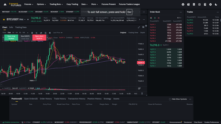The image size is (221, 124).
Task: Close the quick order panel
Action: coord(47,38)
